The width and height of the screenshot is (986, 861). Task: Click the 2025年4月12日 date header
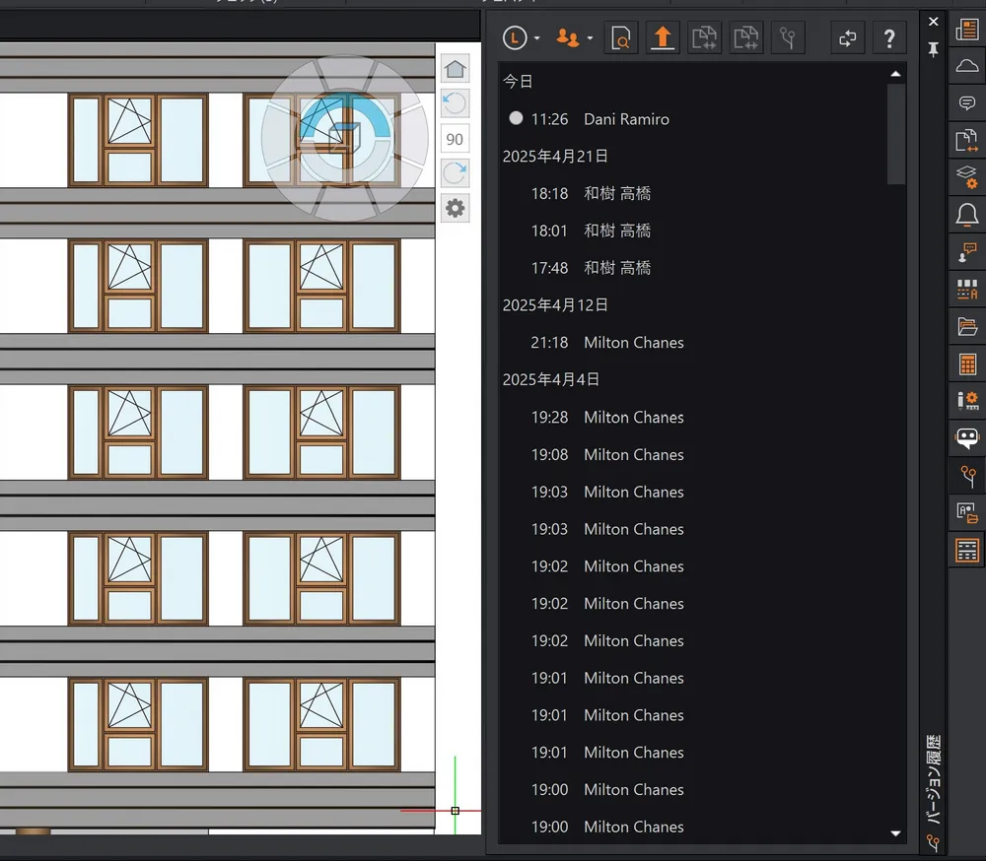pos(554,305)
